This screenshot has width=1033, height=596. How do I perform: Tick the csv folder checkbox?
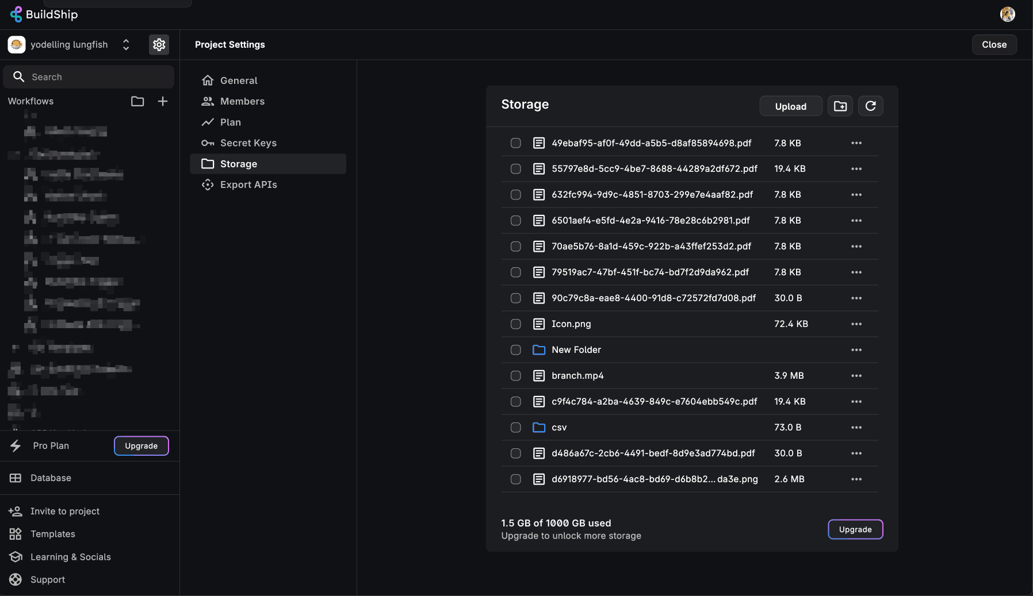click(515, 428)
